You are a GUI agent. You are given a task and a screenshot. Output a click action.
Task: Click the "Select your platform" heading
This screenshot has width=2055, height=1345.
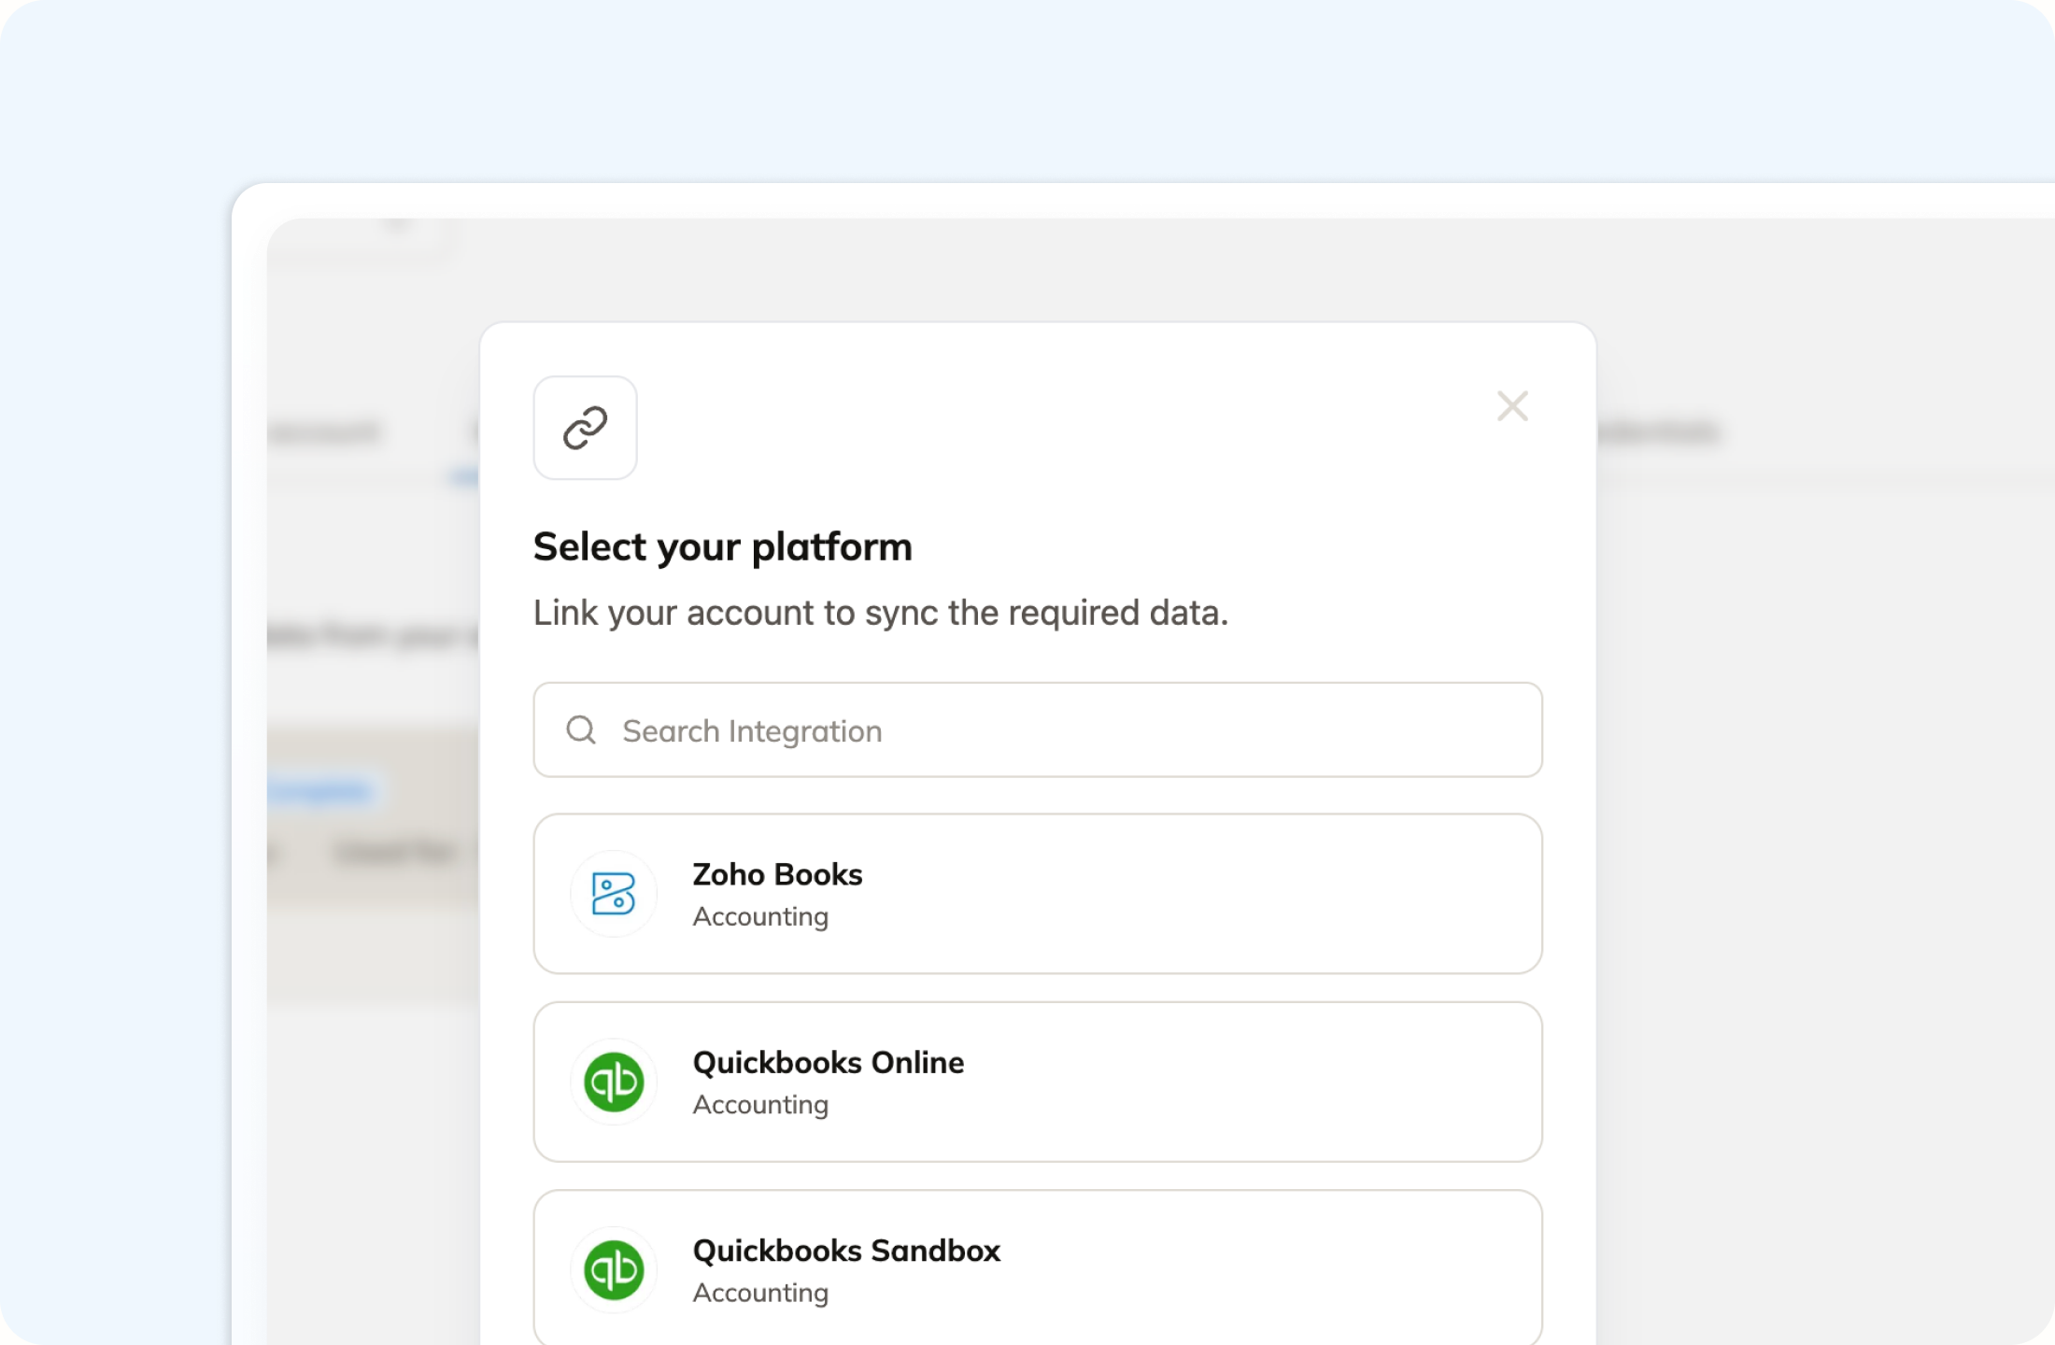[x=722, y=547]
